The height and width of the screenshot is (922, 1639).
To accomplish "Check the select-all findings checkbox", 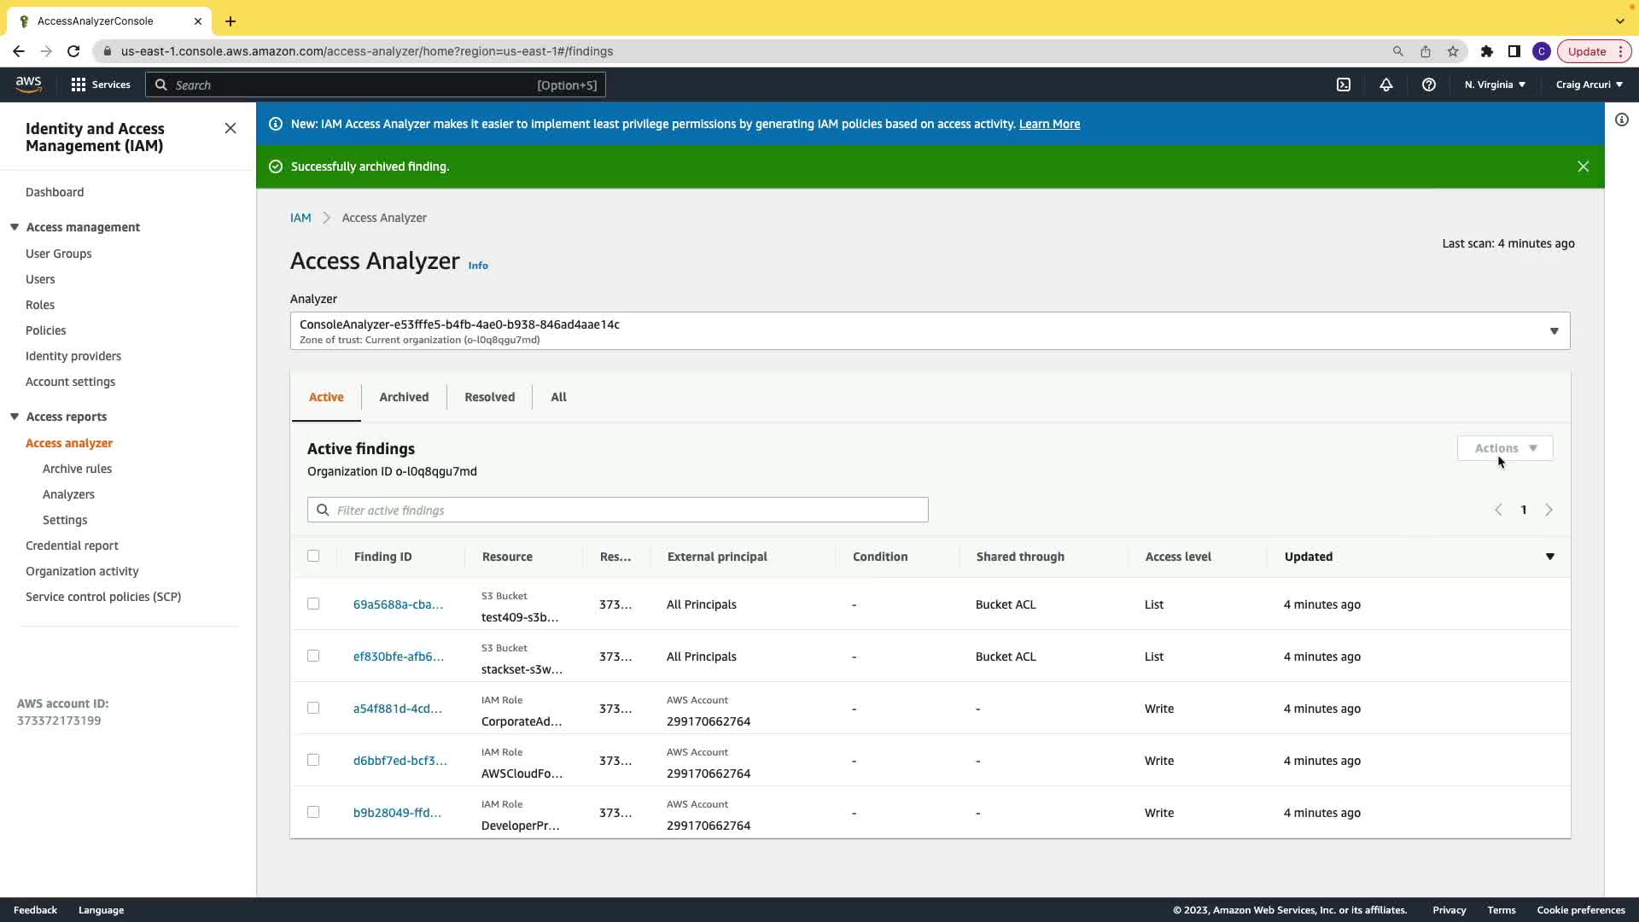I will tap(313, 556).
